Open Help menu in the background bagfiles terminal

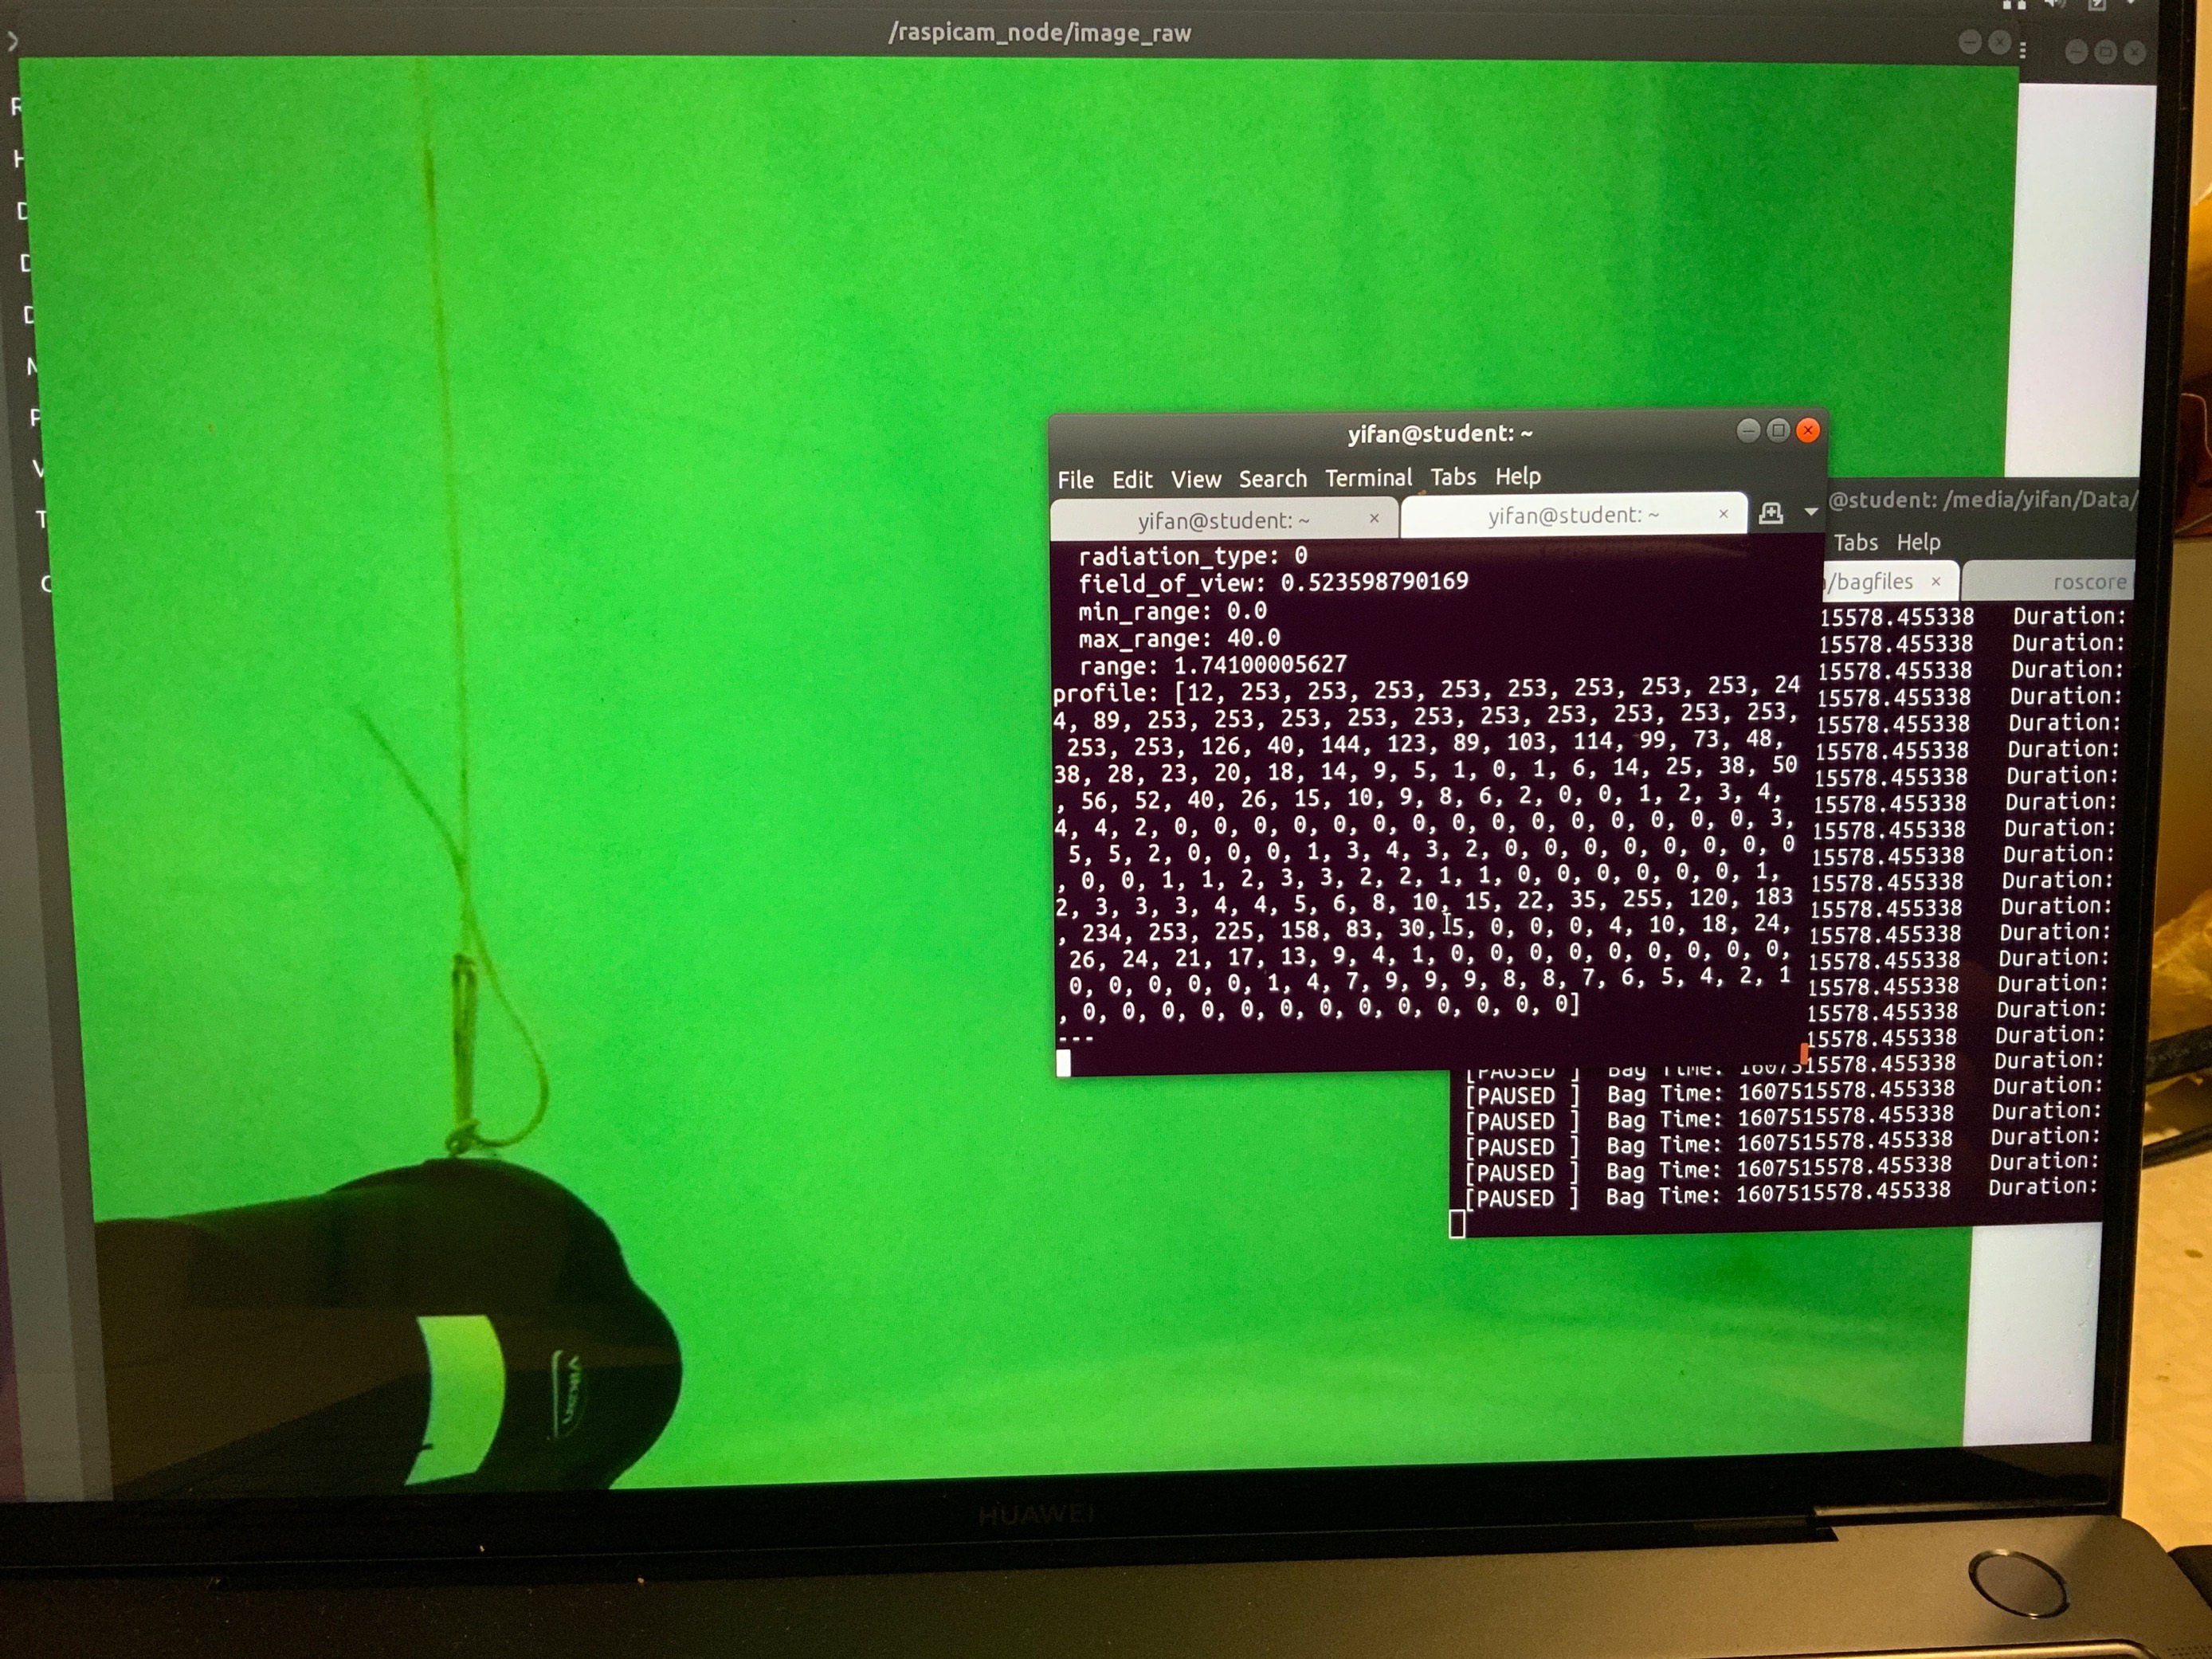pos(1918,543)
